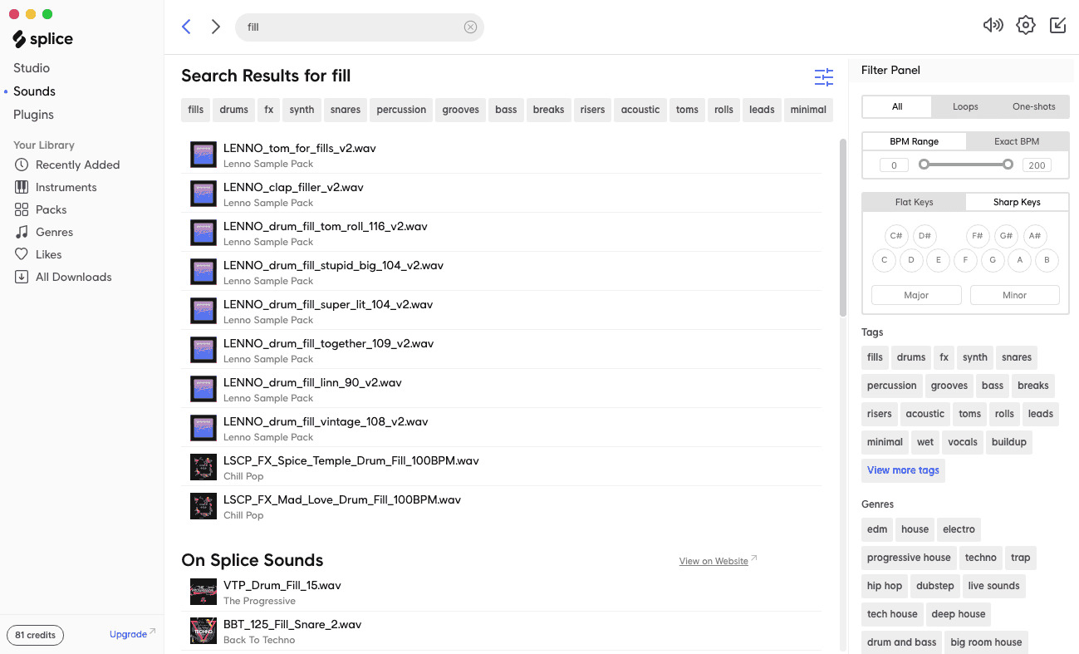Open the Genres section

click(44, 232)
